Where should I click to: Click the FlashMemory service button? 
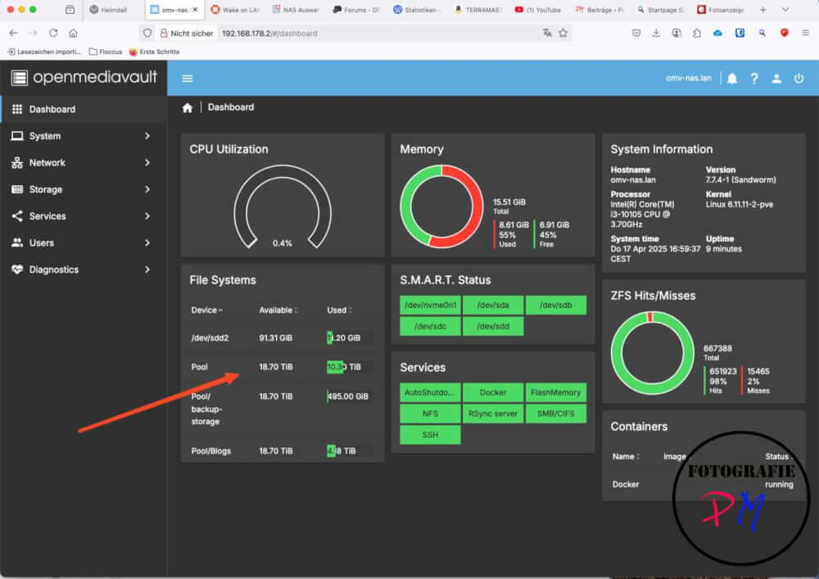click(555, 392)
